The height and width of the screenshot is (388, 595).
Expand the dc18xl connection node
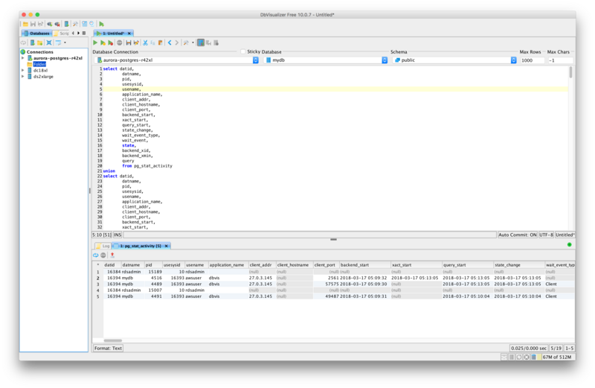23,70
